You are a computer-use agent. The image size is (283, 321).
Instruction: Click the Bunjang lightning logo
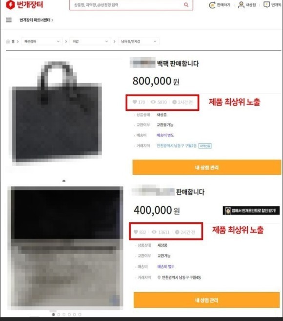pyautogui.click(x=10, y=4)
